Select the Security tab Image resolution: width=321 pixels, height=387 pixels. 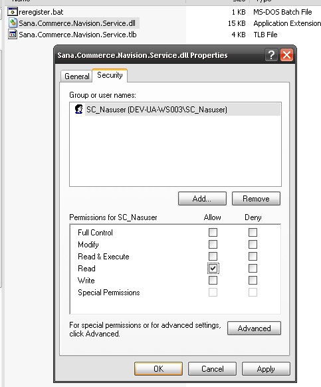110,75
